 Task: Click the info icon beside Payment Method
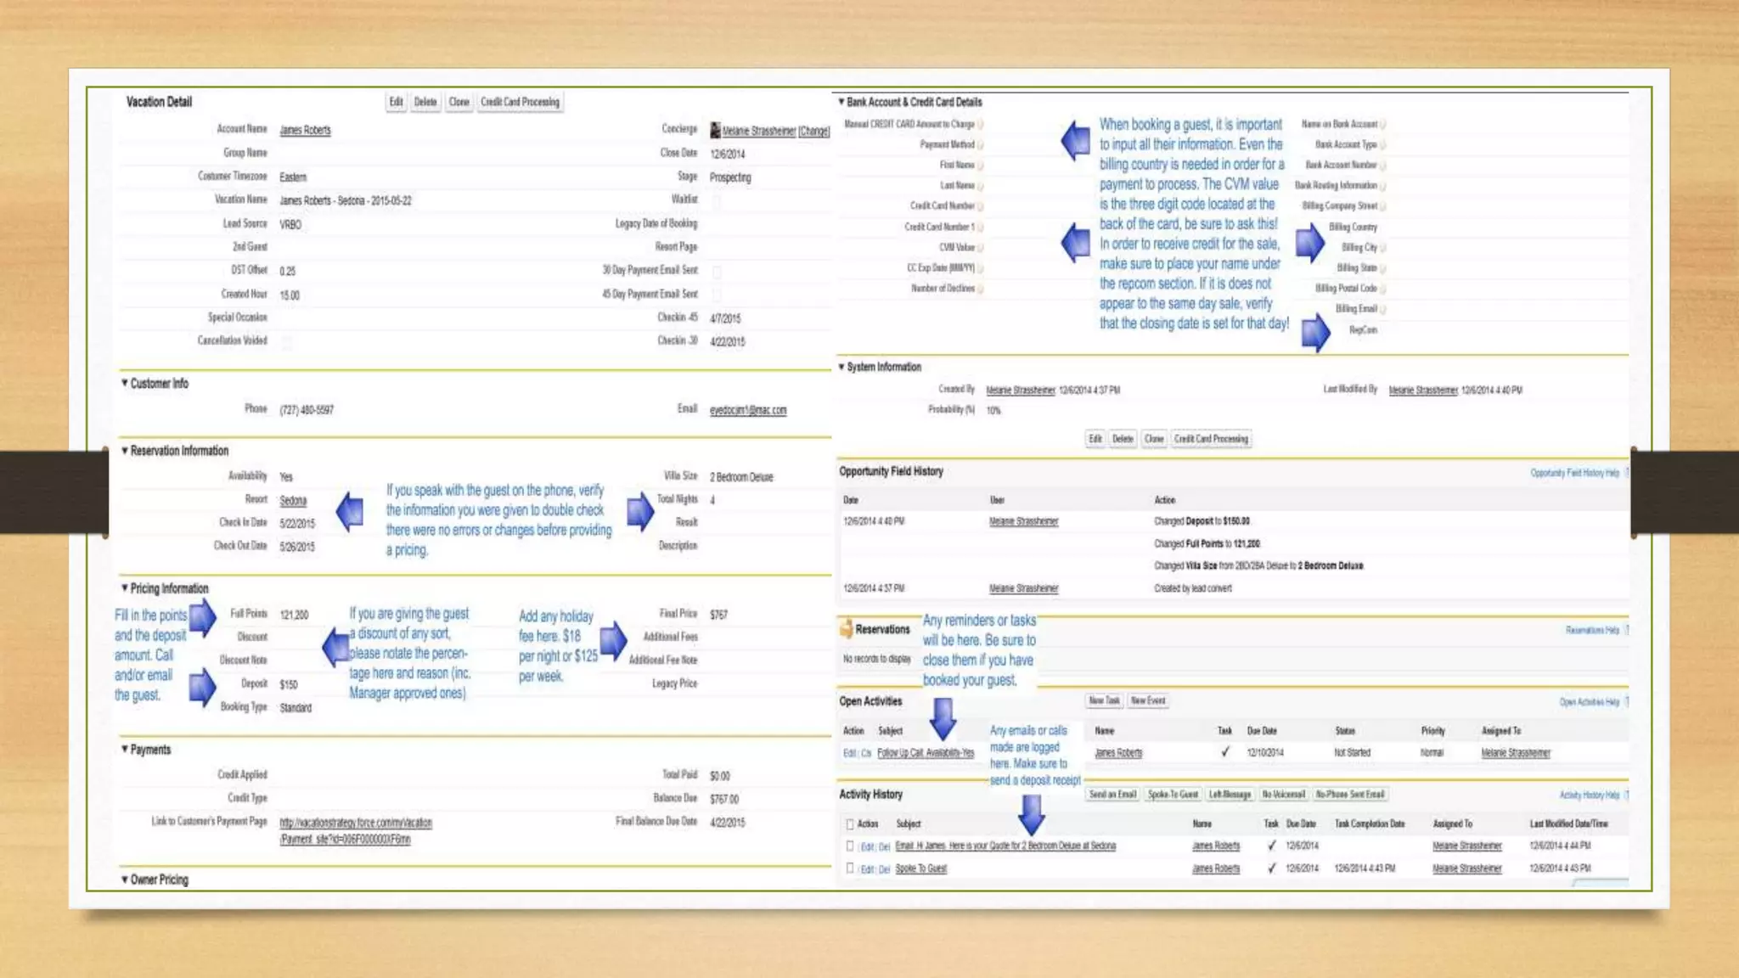(x=980, y=145)
